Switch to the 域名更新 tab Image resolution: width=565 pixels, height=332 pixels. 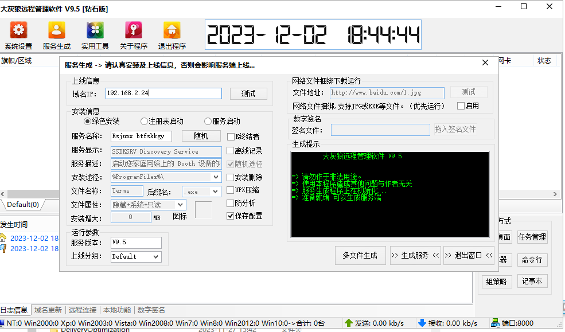pyautogui.click(x=48, y=310)
